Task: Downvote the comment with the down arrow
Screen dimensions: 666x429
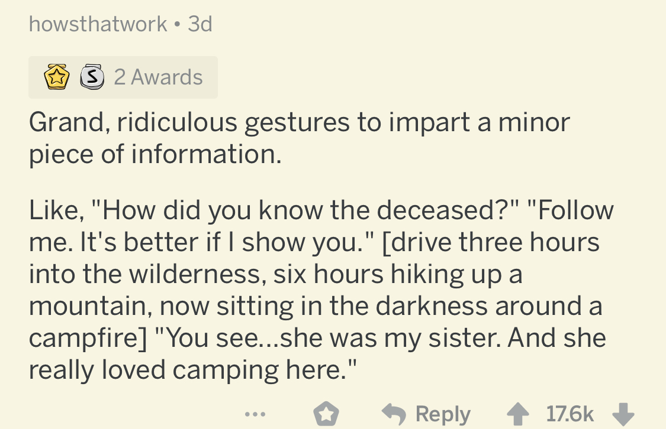Action: tap(622, 414)
